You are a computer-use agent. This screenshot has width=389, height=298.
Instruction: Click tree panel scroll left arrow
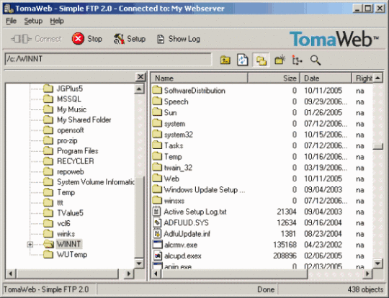(11, 274)
